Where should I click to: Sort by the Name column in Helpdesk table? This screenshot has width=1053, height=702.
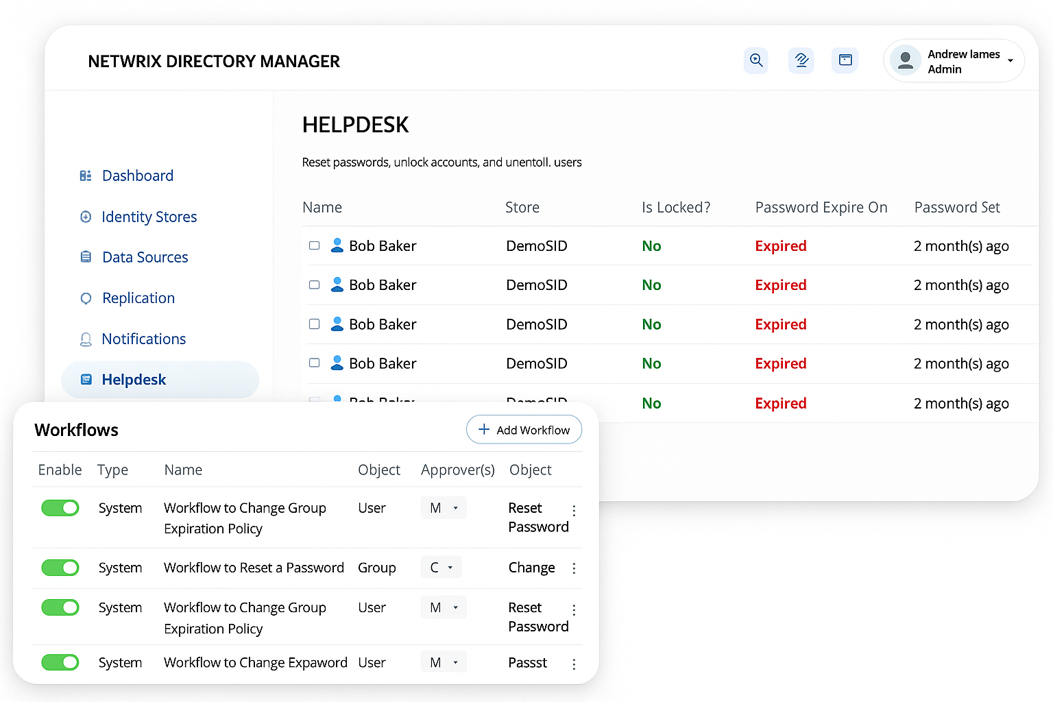pos(322,208)
